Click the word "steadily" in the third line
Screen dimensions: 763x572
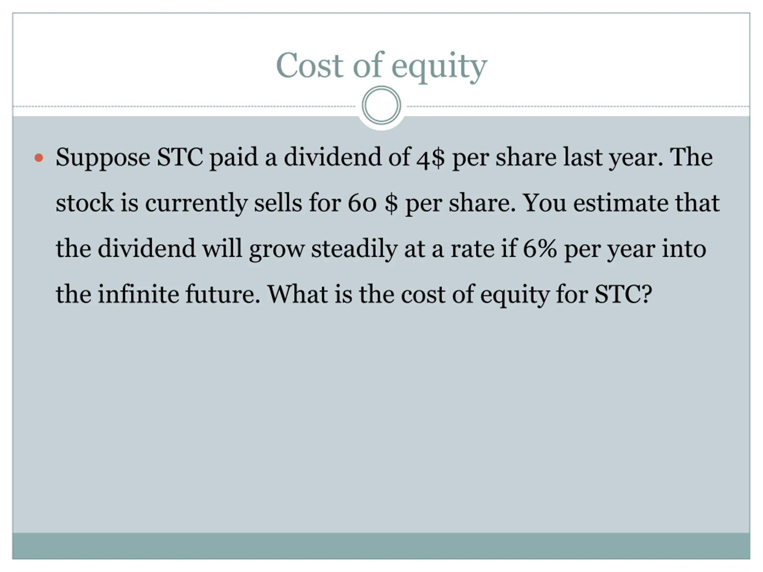354,249
